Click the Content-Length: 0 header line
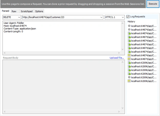 (x=13, y=31)
